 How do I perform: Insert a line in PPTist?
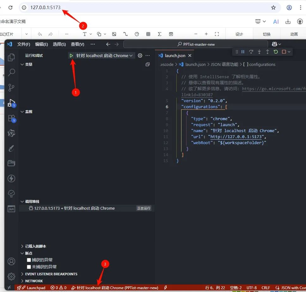click(x=125, y=34)
